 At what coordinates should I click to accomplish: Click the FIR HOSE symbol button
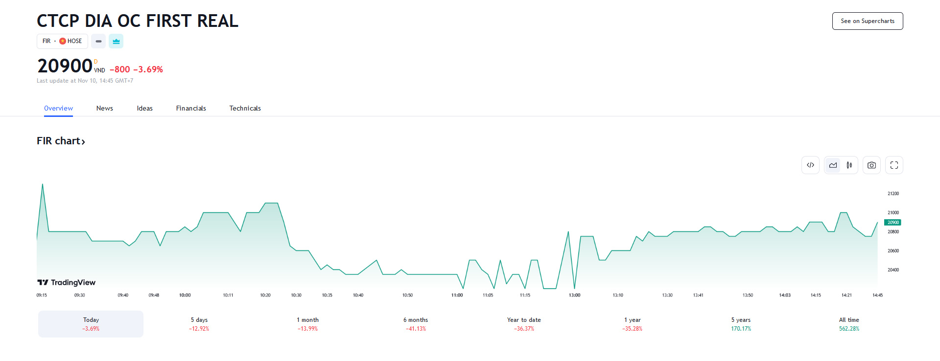[x=62, y=42]
